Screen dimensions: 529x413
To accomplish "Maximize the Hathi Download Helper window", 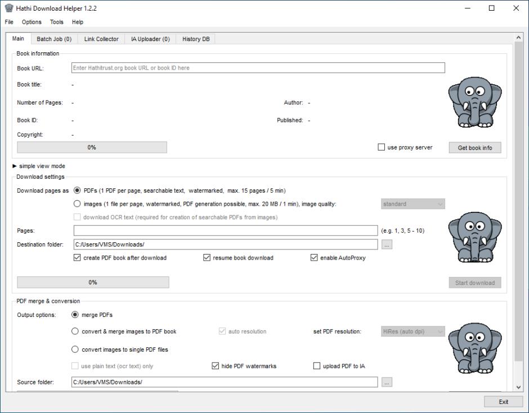I will [491, 8].
